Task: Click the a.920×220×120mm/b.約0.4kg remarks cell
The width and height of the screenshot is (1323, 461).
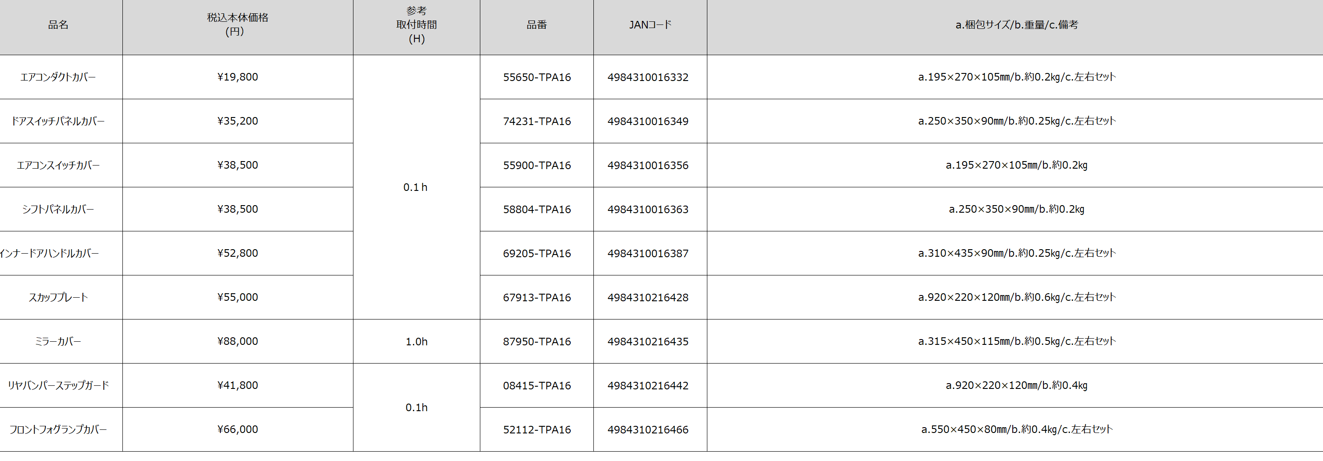Action: pyautogui.click(x=1016, y=385)
